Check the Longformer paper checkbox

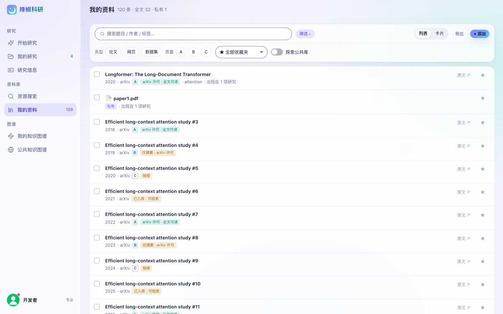[97, 74]
